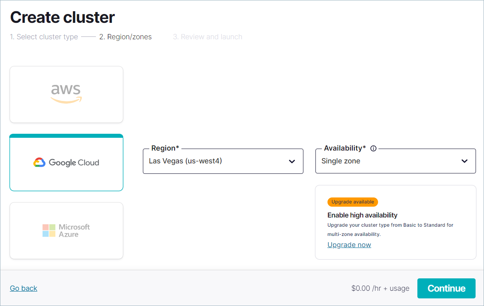Choose Microsoft Azure as provider
The image size is (484, 306).
pyautogui.click(x=66, y=230)
